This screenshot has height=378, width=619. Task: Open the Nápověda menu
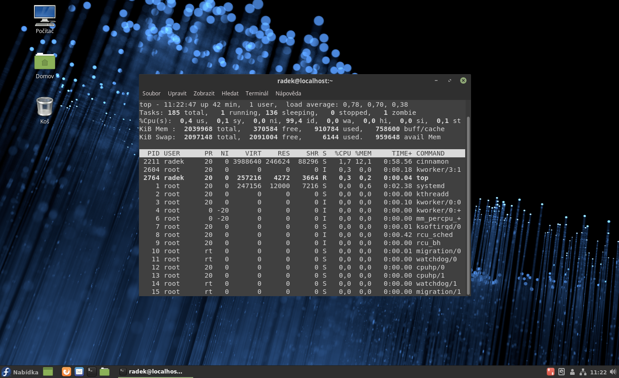click(x=288, y=94)
